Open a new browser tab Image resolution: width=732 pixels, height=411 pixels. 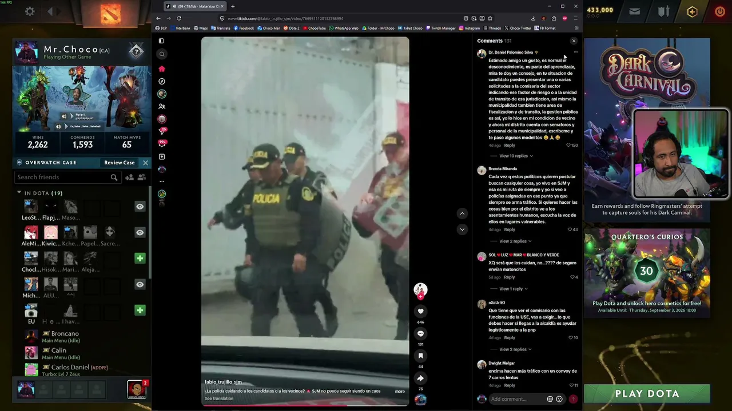point(233,6)
